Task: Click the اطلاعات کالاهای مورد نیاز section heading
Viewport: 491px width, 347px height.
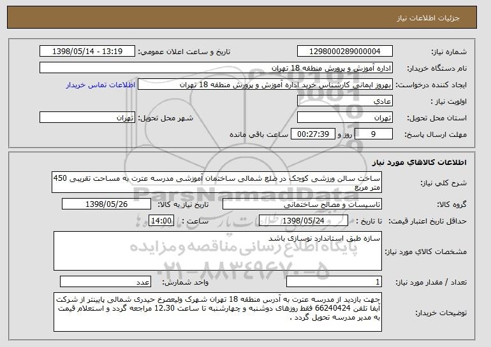Action: coord(420,162)
